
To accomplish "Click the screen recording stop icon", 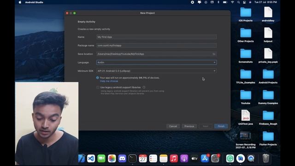I will coord(193,2).
